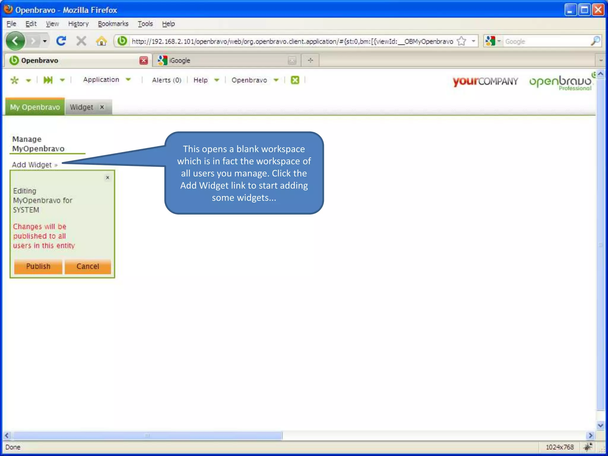Go back with Firefox back arrow
The image size is (608, 456).
tap(15, 41)
